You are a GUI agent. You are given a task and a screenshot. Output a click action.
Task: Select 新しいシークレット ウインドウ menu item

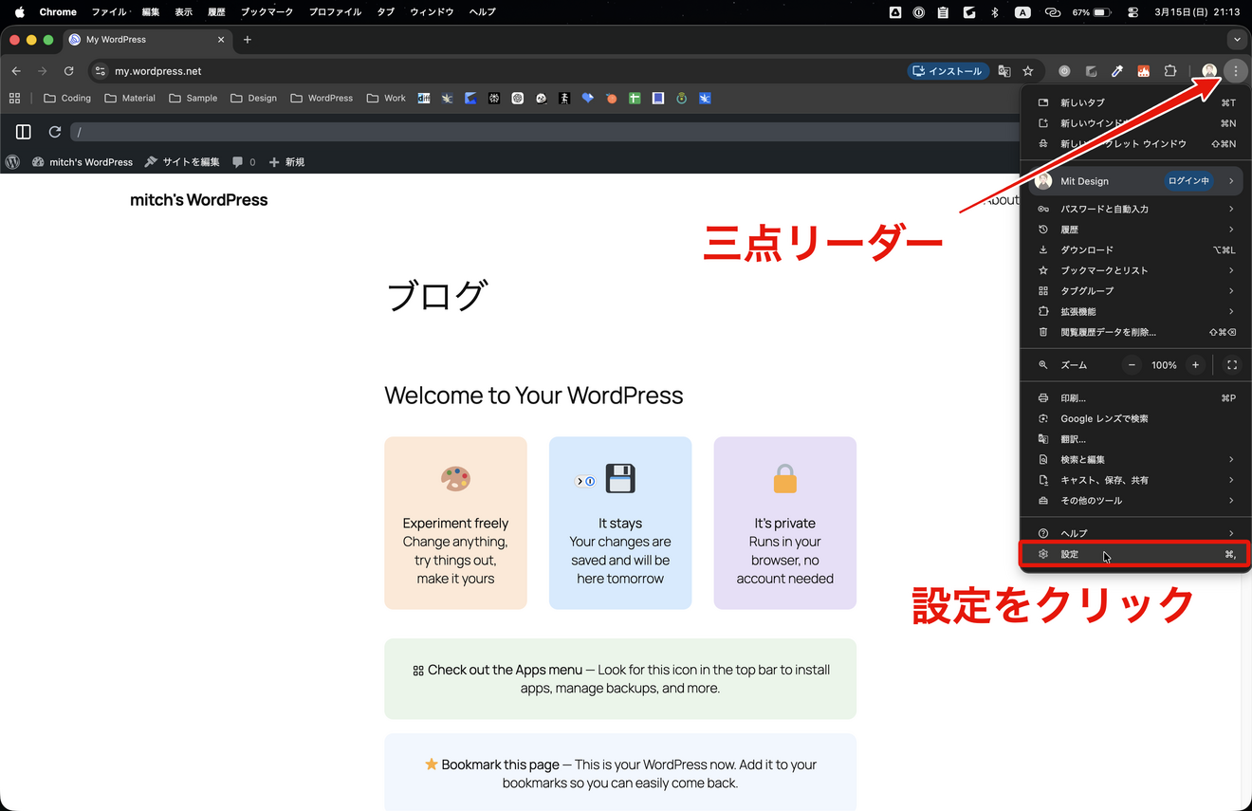[x=1135, y=144]
